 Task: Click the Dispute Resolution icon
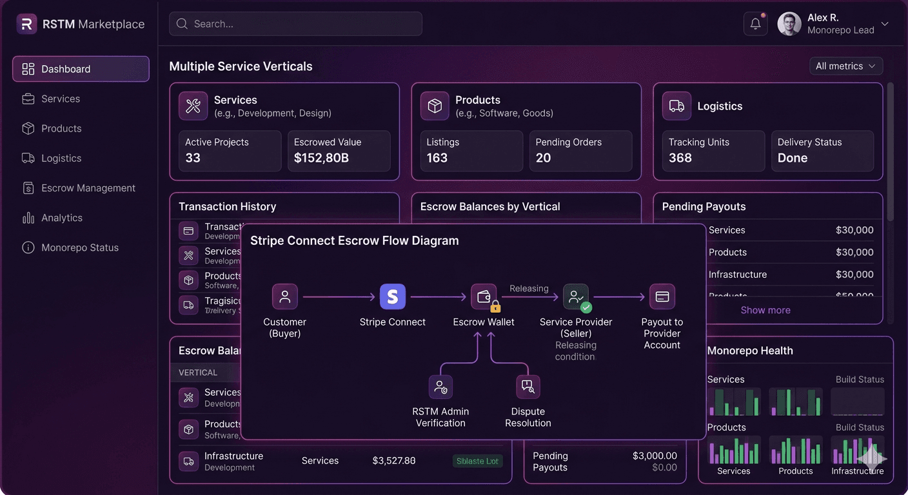[x=528, y=387]
